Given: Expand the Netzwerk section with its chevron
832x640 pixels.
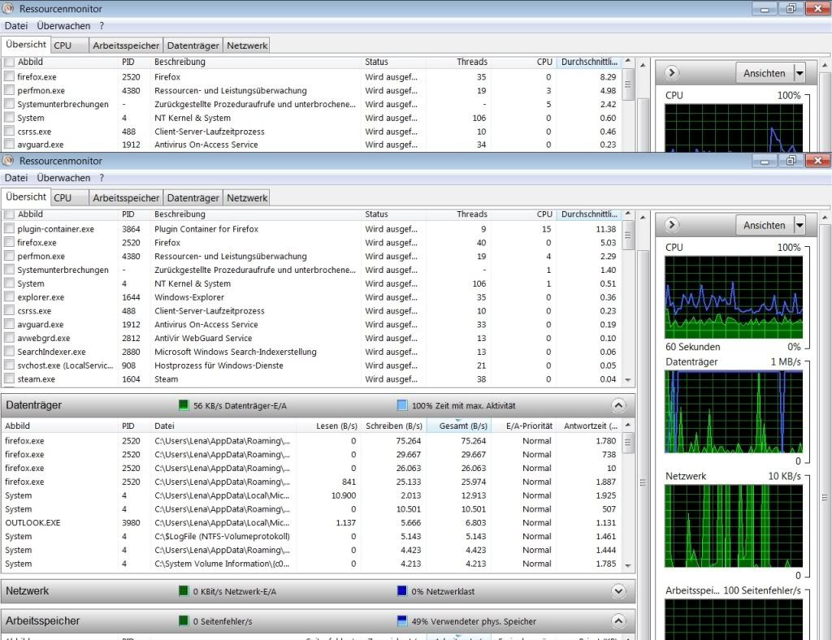Looking at the screenshot, I should pyautogui.click(x=618, y=591).
